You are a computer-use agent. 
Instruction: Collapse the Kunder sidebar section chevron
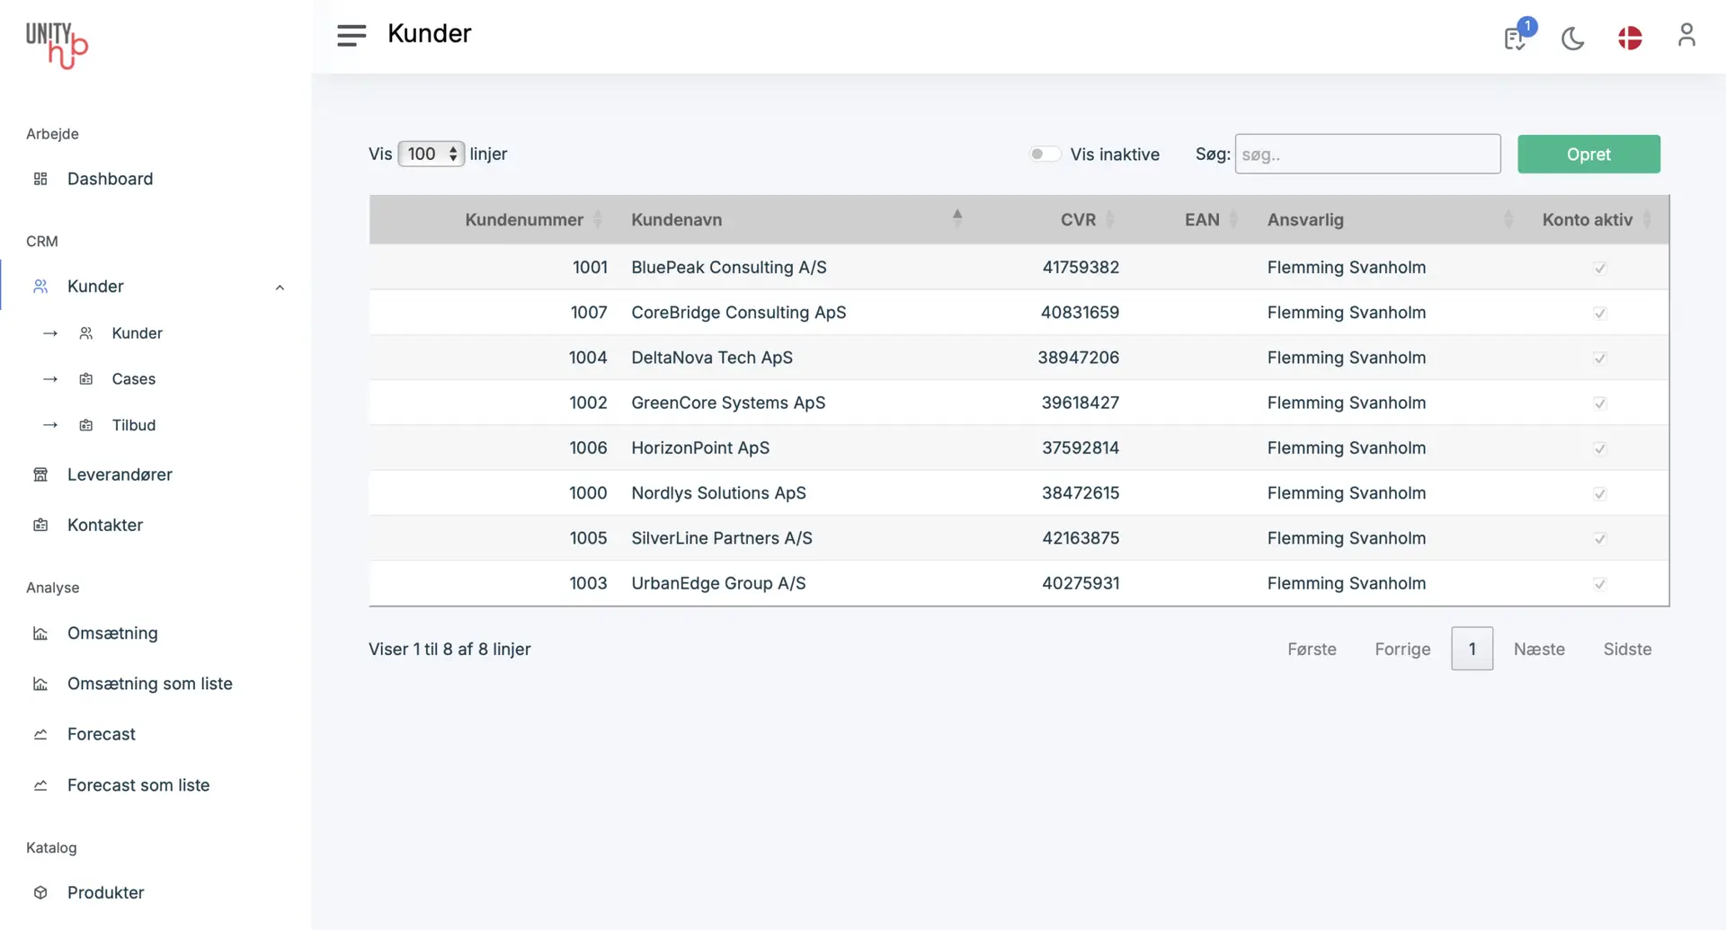(280, 288)
